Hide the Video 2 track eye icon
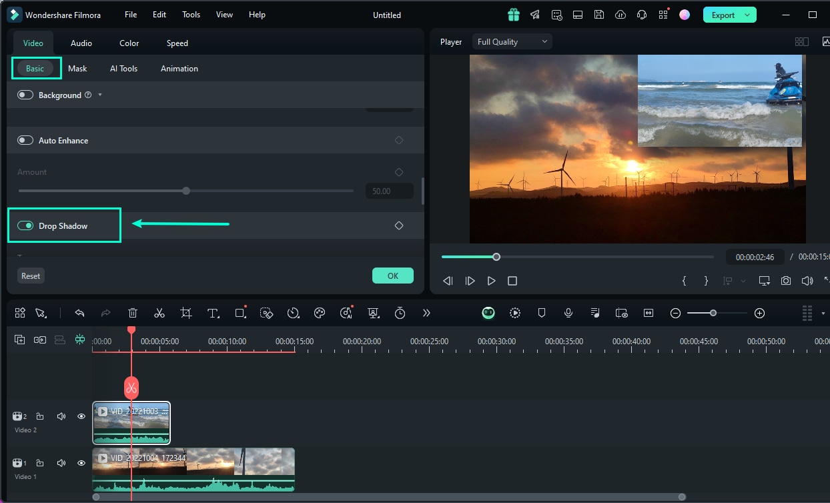The height and width of the screenshot is (503, 830). point(81,416)
